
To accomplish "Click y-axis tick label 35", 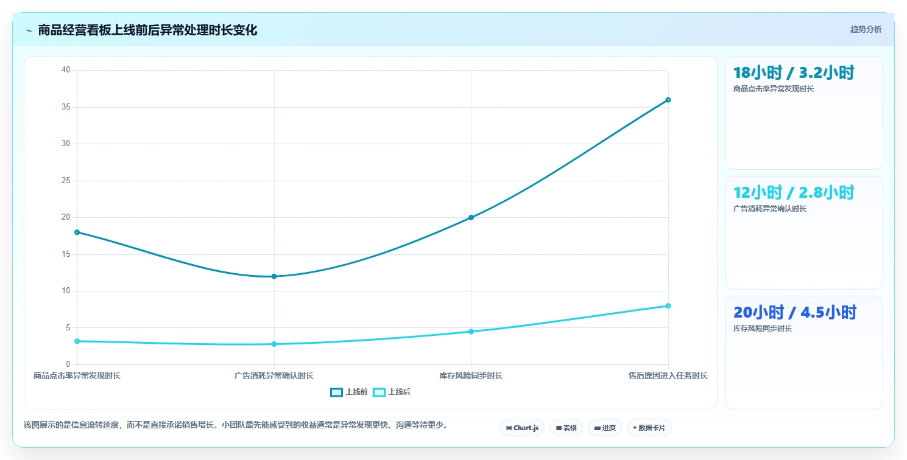I will (x=66, y=107).
